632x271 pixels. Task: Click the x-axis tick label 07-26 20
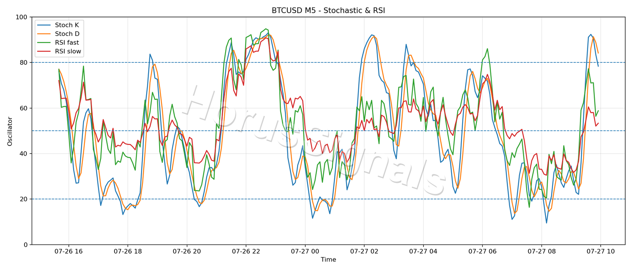click(x=187, y=251)
